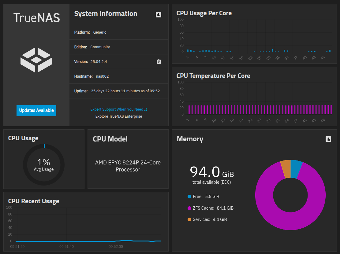Click the Updates Available button
The width and height of the screenshot is (340, 254).
click(x=36, y=110)
